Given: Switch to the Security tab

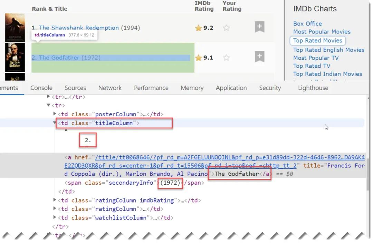Looking at the screenshot, I should click(270, 88).
